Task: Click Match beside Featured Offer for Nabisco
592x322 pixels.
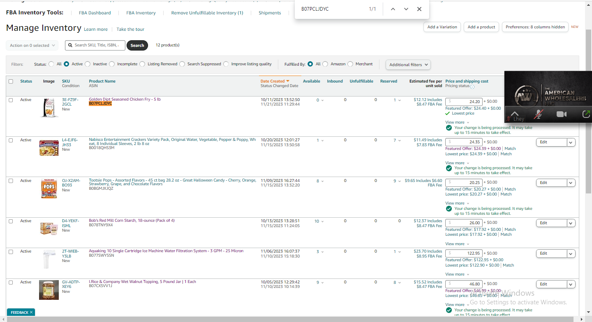Action: tap(510, 149)
